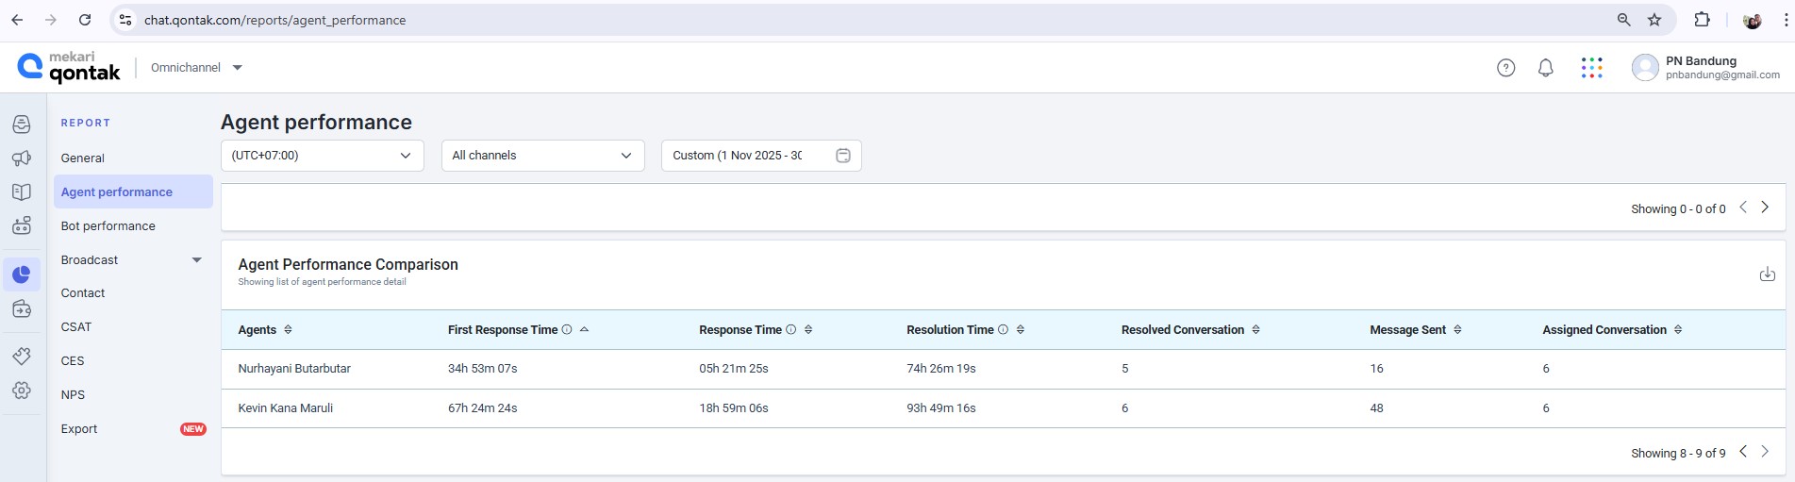The width and height of the screenshot is (1795, 482).
Task: Open the chatbot robot sidebar icon
Action: click(22, 226)
